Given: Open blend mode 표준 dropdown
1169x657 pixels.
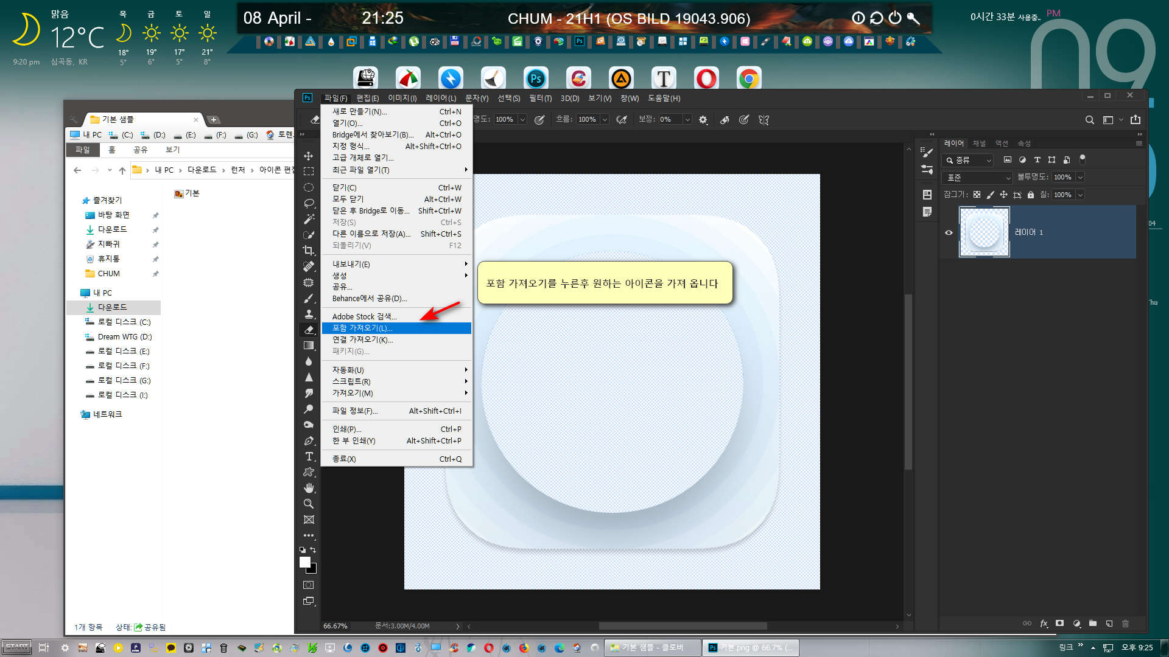Looking at the screenshot, I should click(x=977, y=178).
